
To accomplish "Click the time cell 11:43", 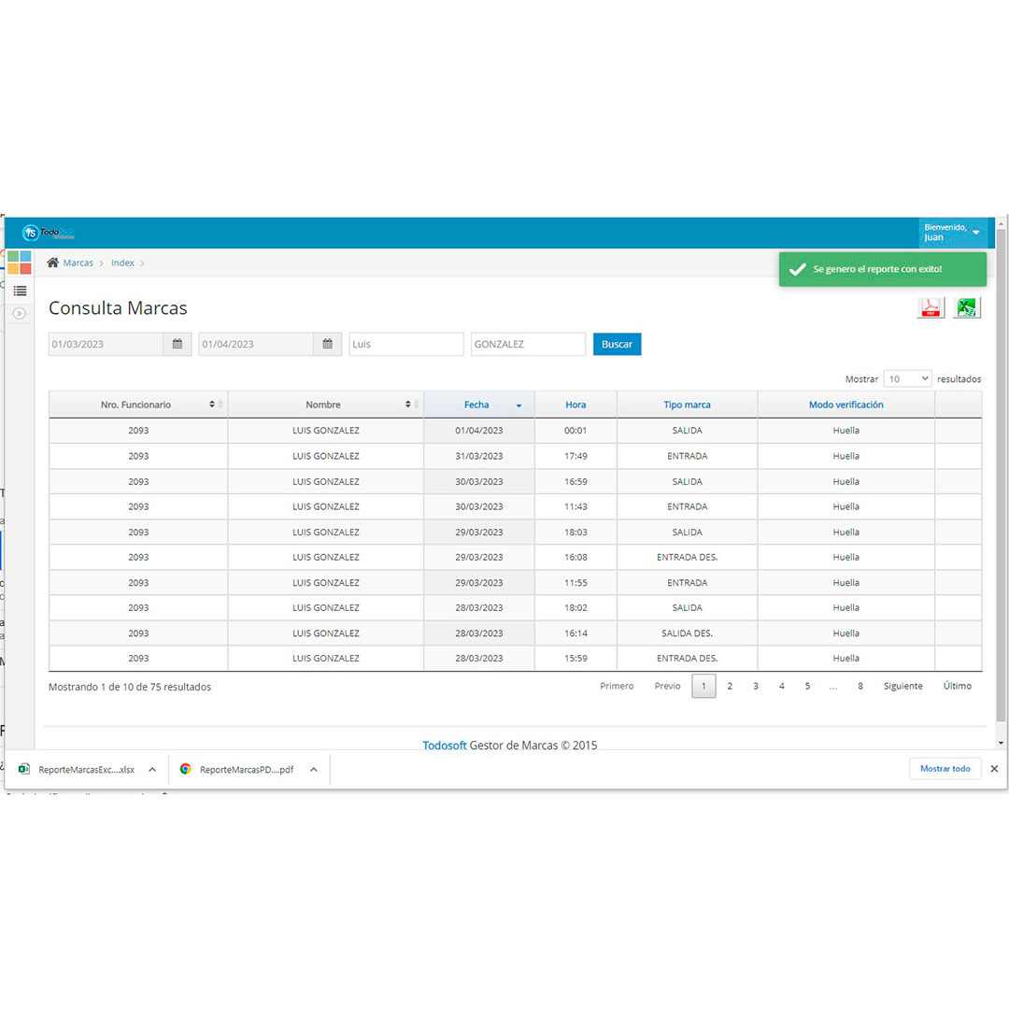I will pyautogui.click(x=576, y=506).
